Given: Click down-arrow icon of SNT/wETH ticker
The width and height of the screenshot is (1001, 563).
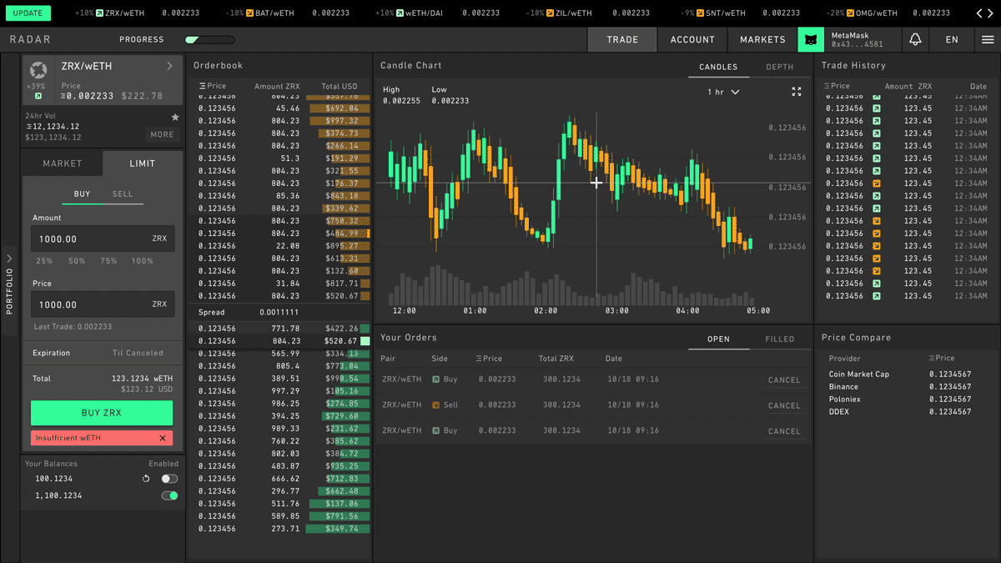Looking at the screenshot, I should coord(700,13).
